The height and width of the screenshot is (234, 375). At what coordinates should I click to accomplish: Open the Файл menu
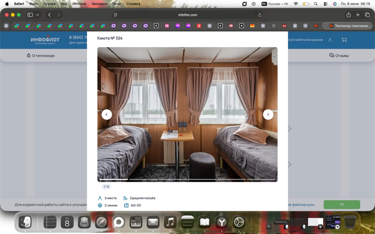click(34, 4)
